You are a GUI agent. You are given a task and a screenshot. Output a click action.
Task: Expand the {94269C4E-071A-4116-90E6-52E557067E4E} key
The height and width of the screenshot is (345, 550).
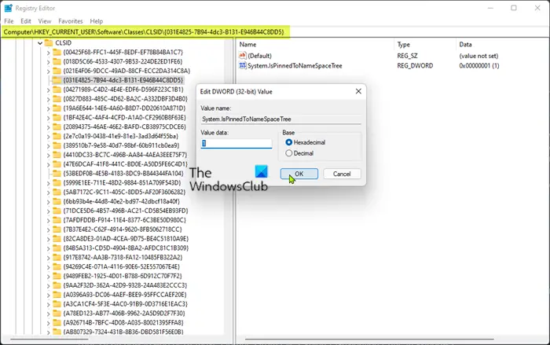click(48, 266)
